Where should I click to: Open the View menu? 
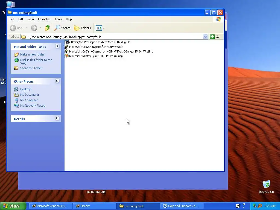coord(31,19)
